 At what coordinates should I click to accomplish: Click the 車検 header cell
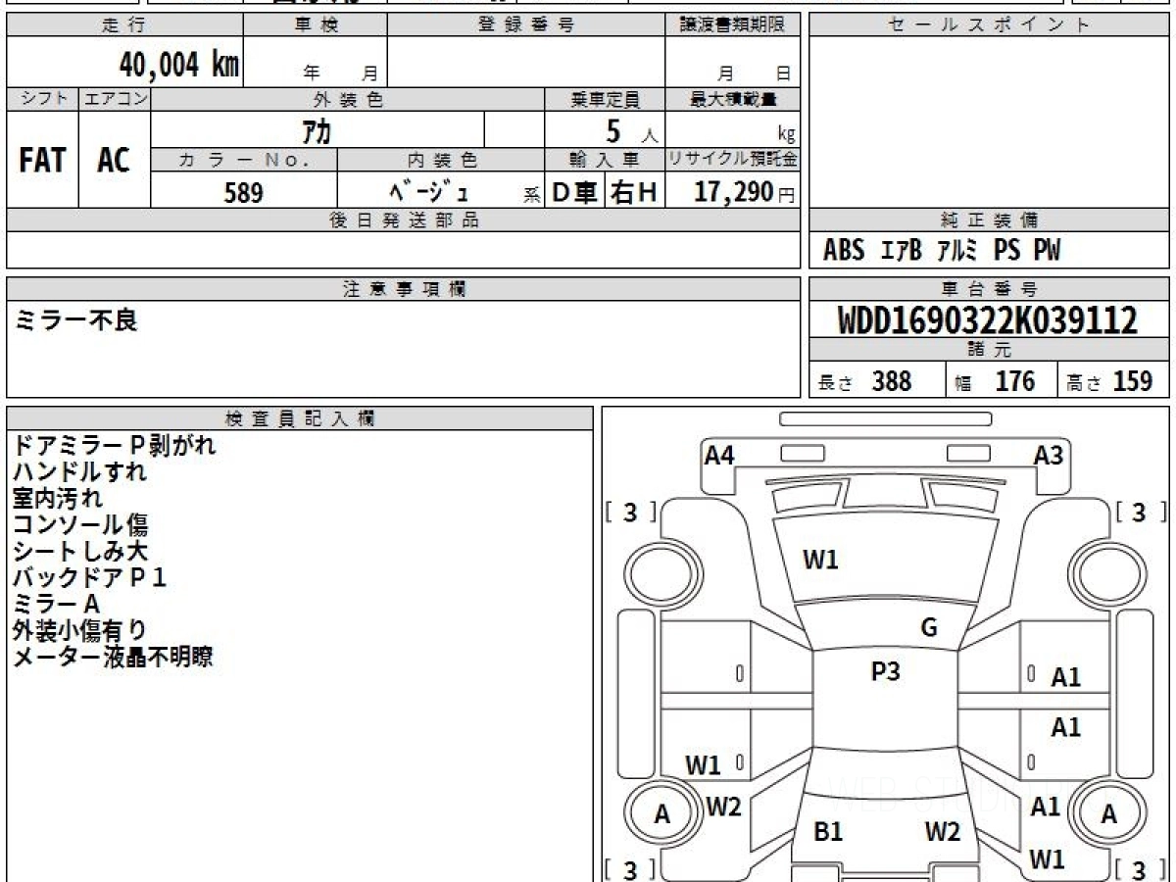point(315,25)
